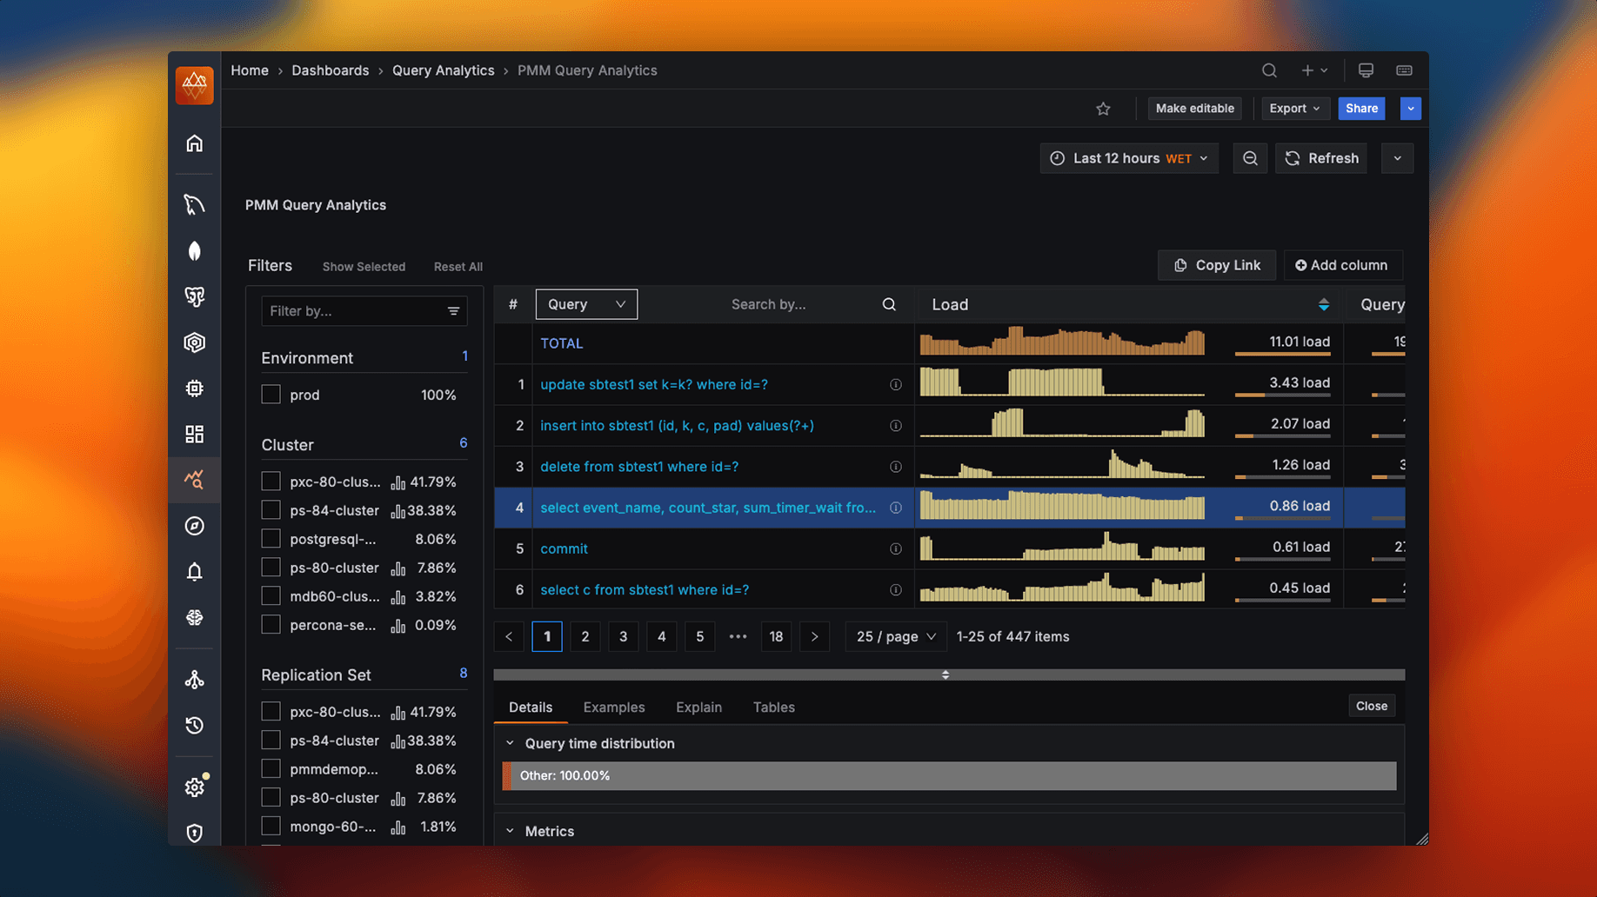This screenshot has width=1597, height=897.
Task: Open the PostgreSQL elephant sidebar icon
Action: pos(194,296)
